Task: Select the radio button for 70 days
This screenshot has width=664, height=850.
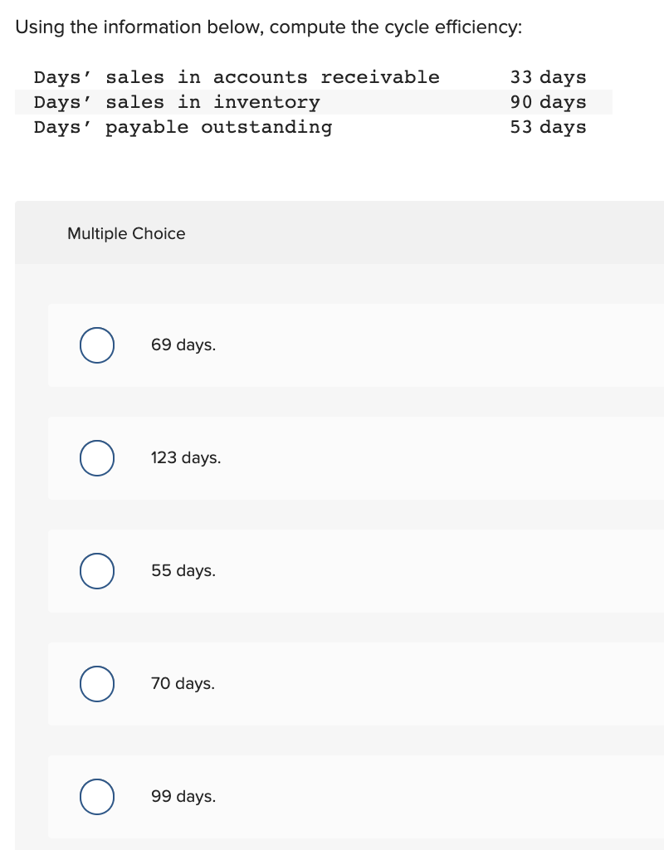Action: click(97, 684)
